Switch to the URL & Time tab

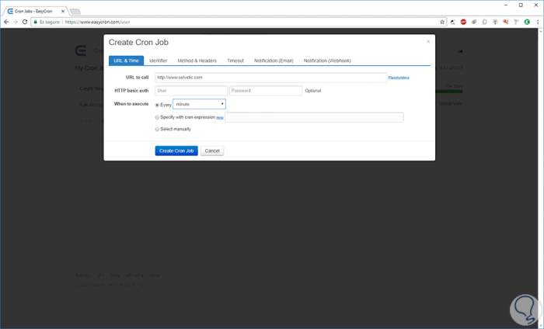(126, 61)
